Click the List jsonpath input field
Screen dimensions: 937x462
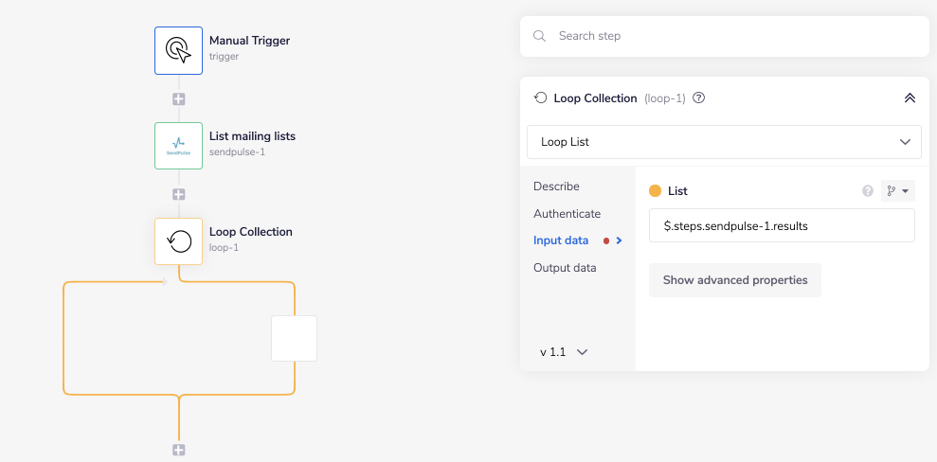point(781,226)
